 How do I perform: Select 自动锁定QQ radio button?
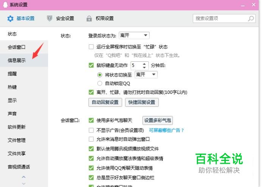click(x=100, y=83)
